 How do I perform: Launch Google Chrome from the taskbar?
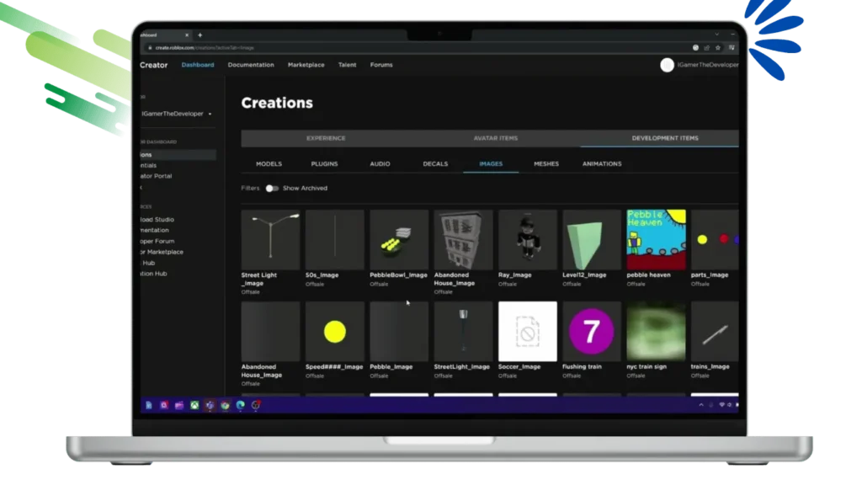click(225, 405)
